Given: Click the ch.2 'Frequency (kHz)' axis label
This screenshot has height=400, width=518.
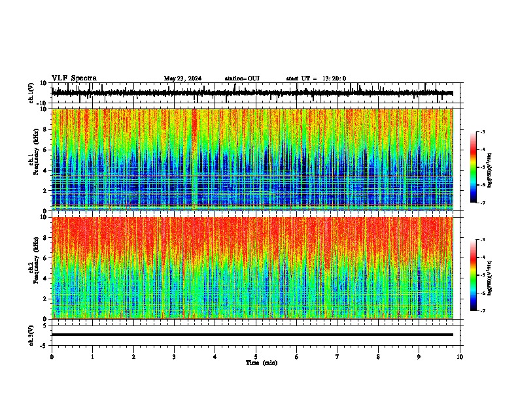Looking at the screenshot, I should click(x=37, y=260).
